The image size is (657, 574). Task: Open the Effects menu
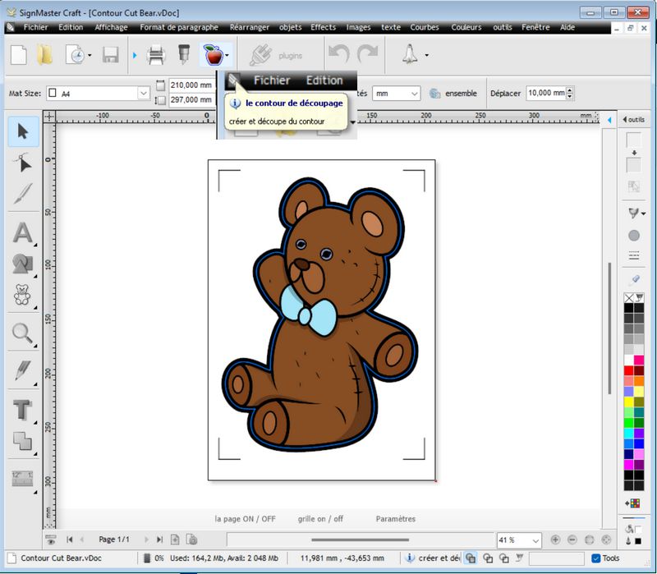pos(323,27)
